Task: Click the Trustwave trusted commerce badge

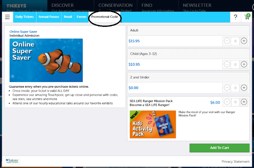Action: coord(12,161)
